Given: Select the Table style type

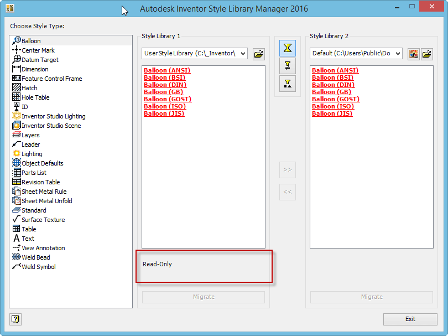Looking at the screenshot, I should point(24,230).
